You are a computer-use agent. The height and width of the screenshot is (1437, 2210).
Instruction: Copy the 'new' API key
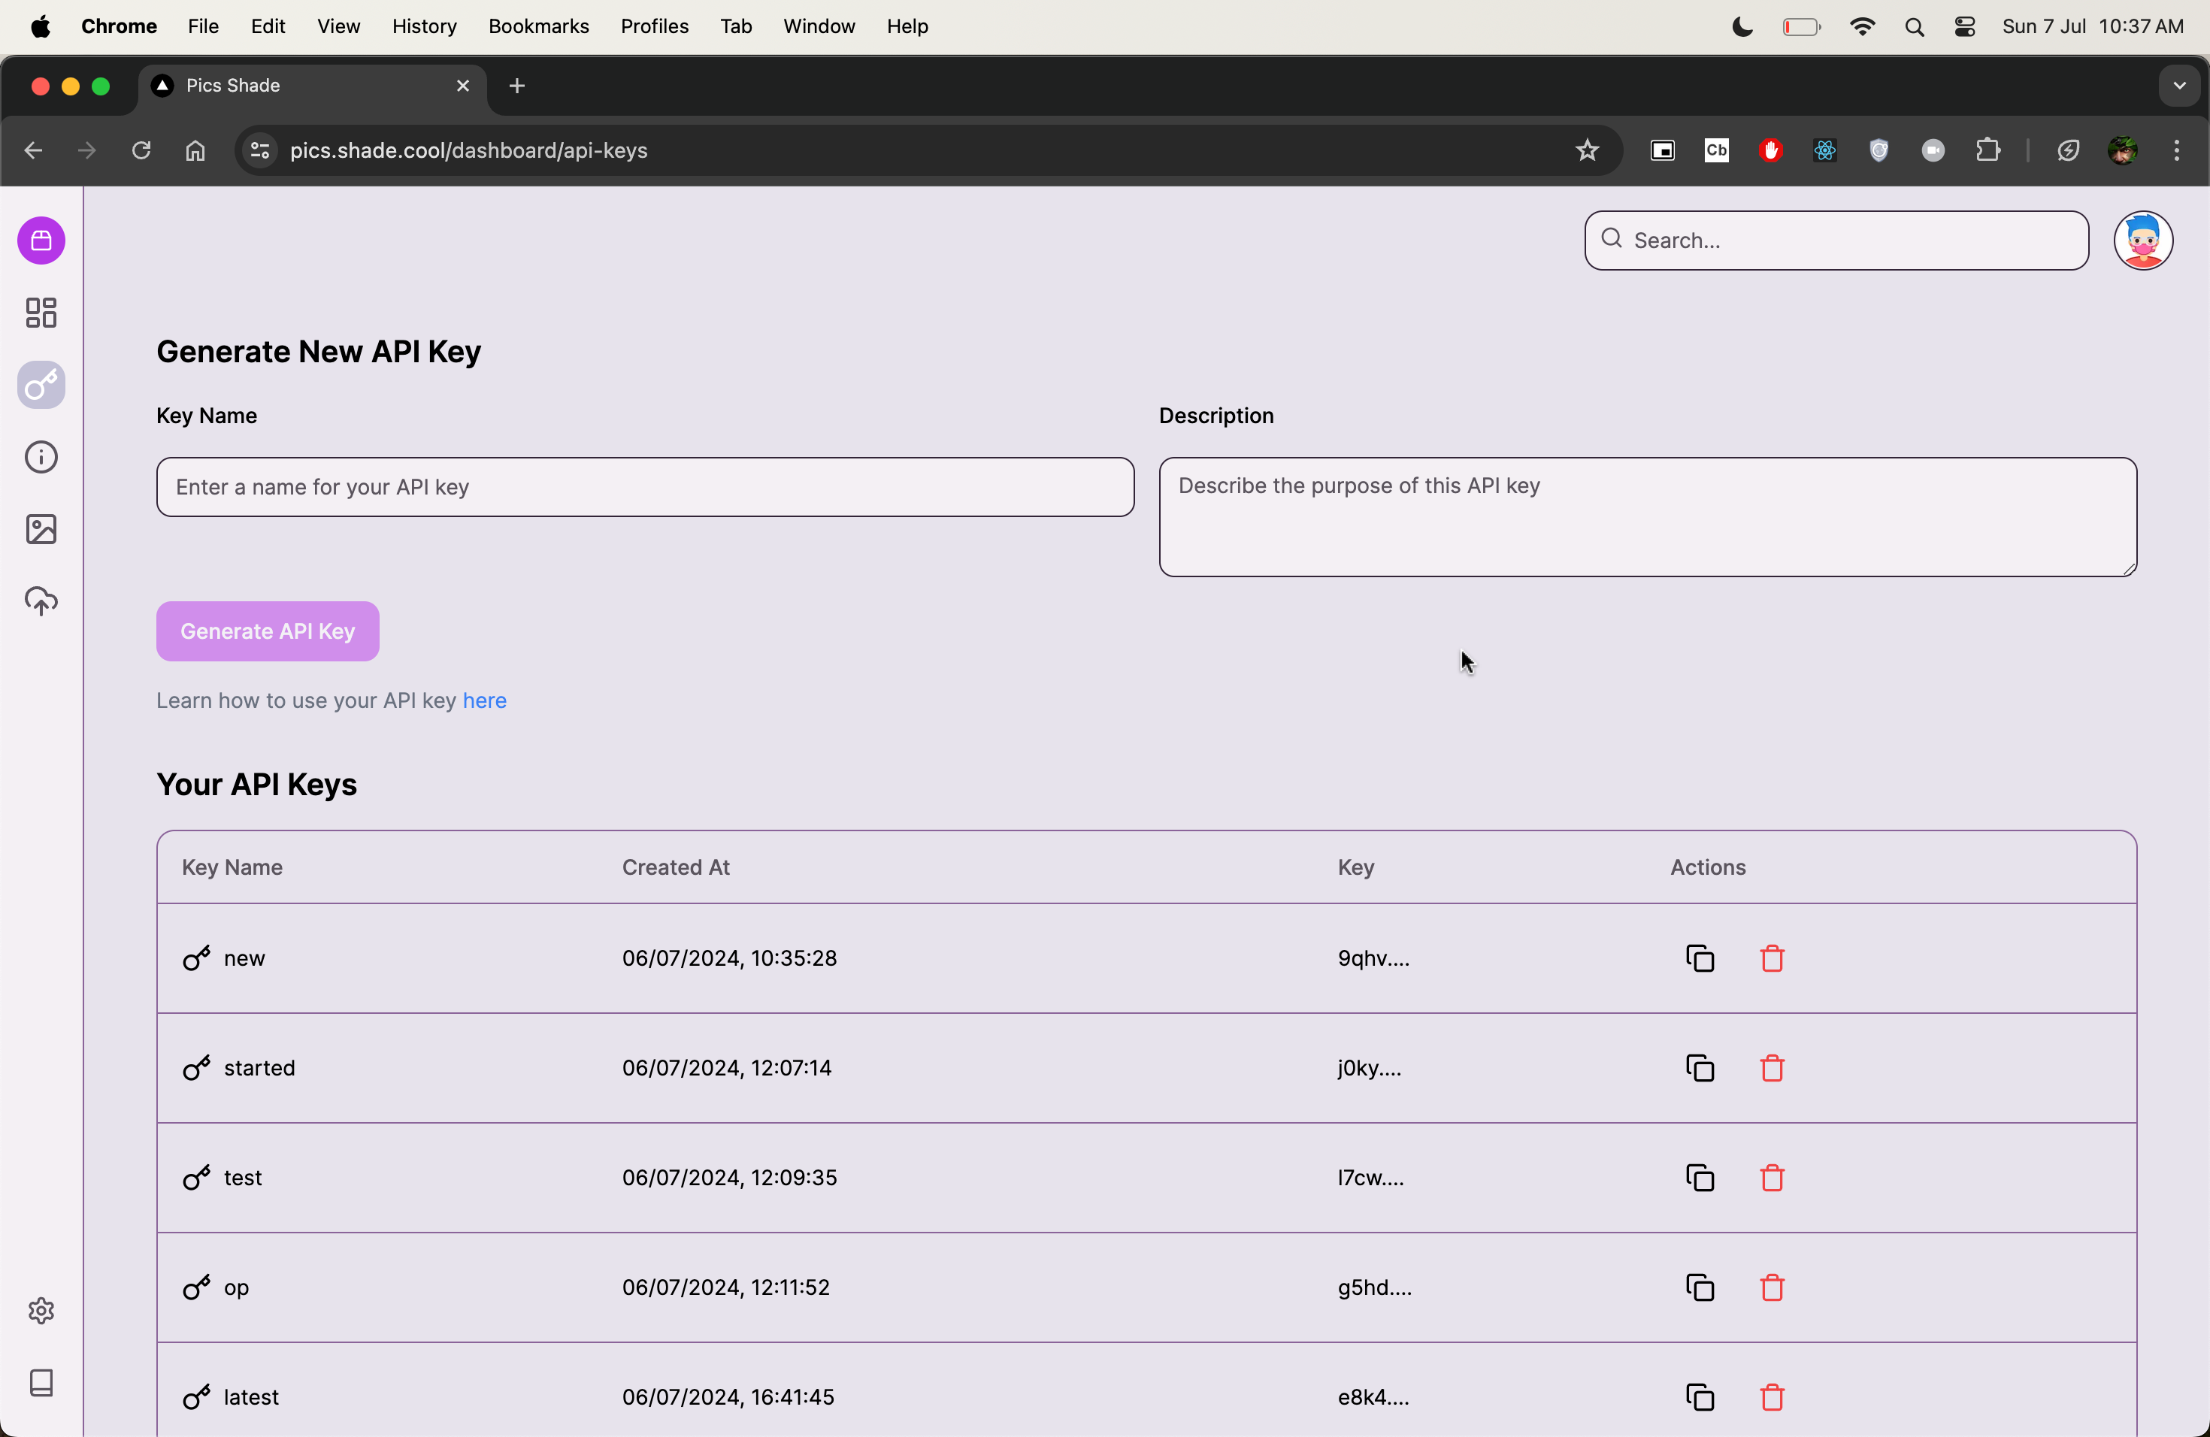pyautogui.click(x=1700, y=958)
